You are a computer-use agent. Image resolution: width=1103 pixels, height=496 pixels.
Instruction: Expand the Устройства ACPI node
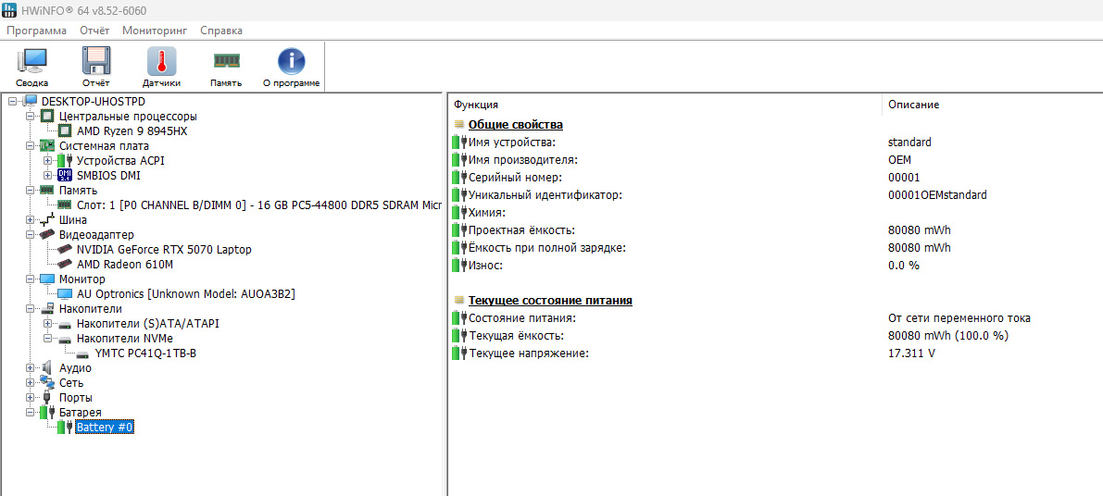[48, 161]
